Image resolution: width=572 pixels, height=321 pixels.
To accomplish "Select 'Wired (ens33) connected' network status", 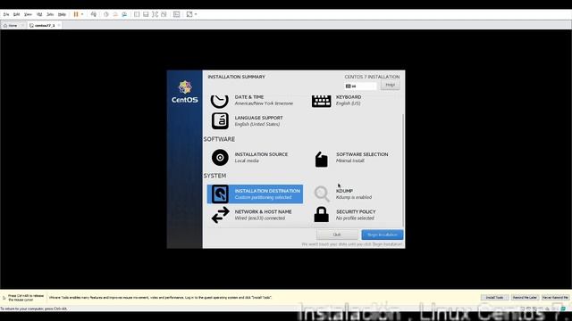I will (260, 218).
